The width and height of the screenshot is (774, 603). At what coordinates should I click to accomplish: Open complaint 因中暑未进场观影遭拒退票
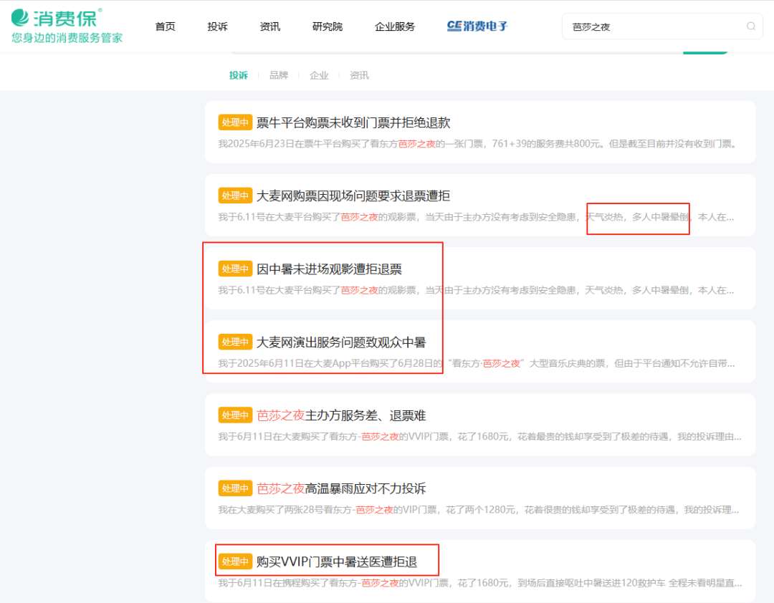329,269
